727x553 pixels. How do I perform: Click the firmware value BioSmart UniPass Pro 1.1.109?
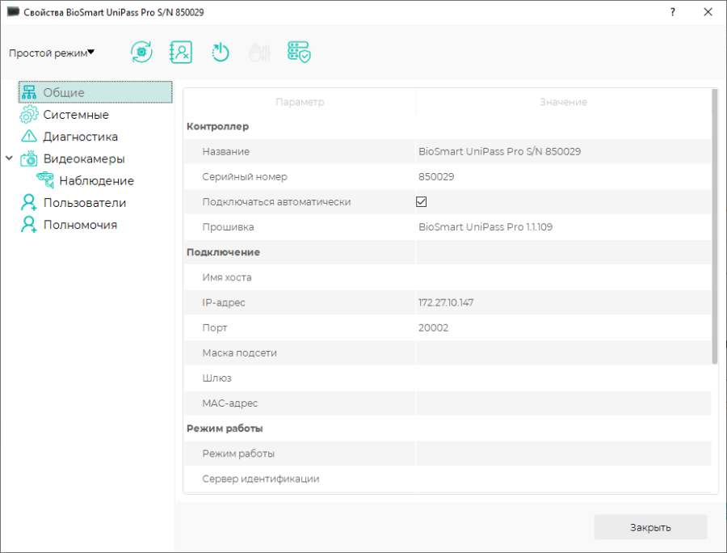click(485, 227)
